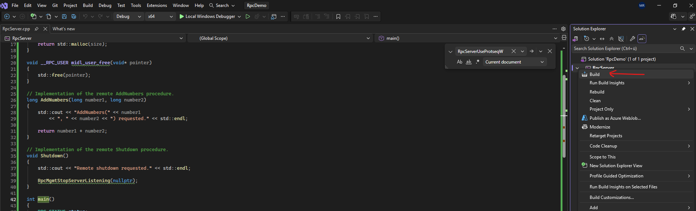Select Publish as Azure WebJob...

pos(636,118)
